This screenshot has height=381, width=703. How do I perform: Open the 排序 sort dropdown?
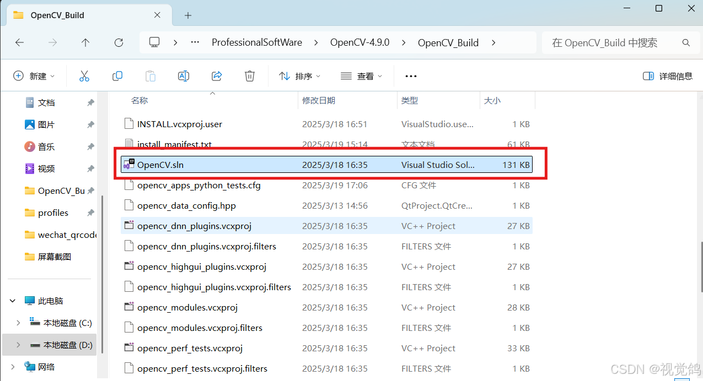300,75
